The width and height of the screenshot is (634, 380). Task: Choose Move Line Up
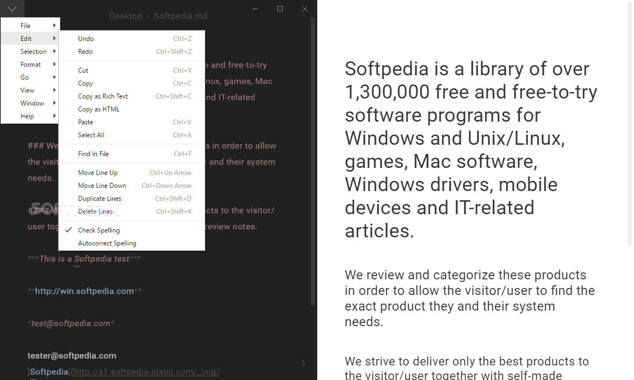pos(132,172)
